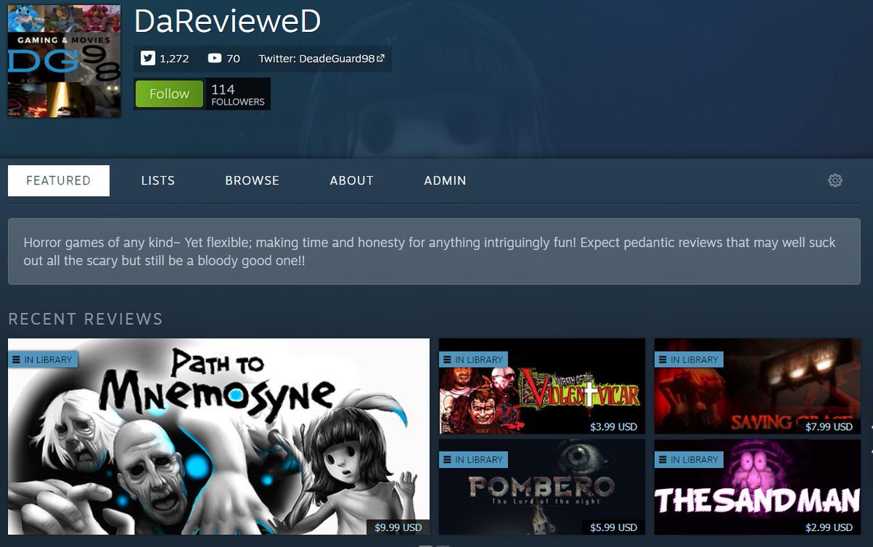This screenshot has width=873, height=547.
Task: Click In Library badge on Path to Mnemosyne
Action: pos(43,360)
